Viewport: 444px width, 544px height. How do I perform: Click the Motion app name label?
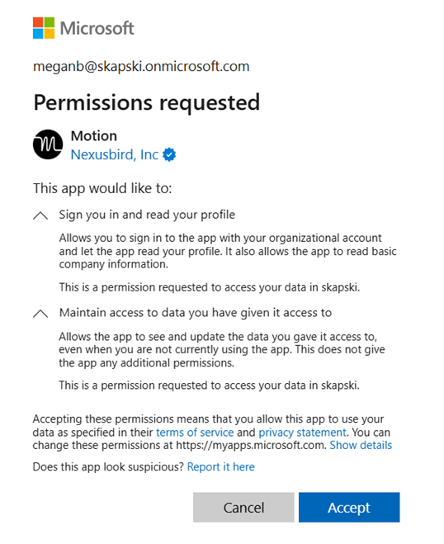coord(94,136)
